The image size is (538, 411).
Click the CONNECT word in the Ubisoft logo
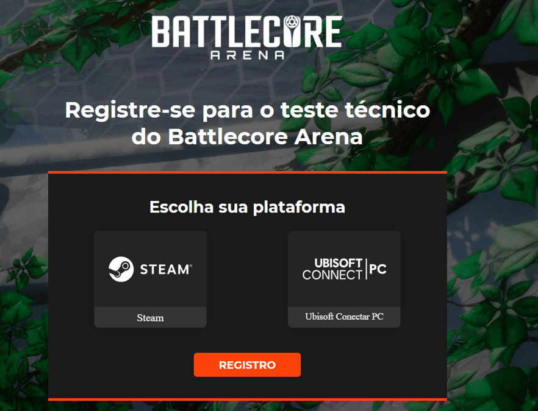pos(332,275)
